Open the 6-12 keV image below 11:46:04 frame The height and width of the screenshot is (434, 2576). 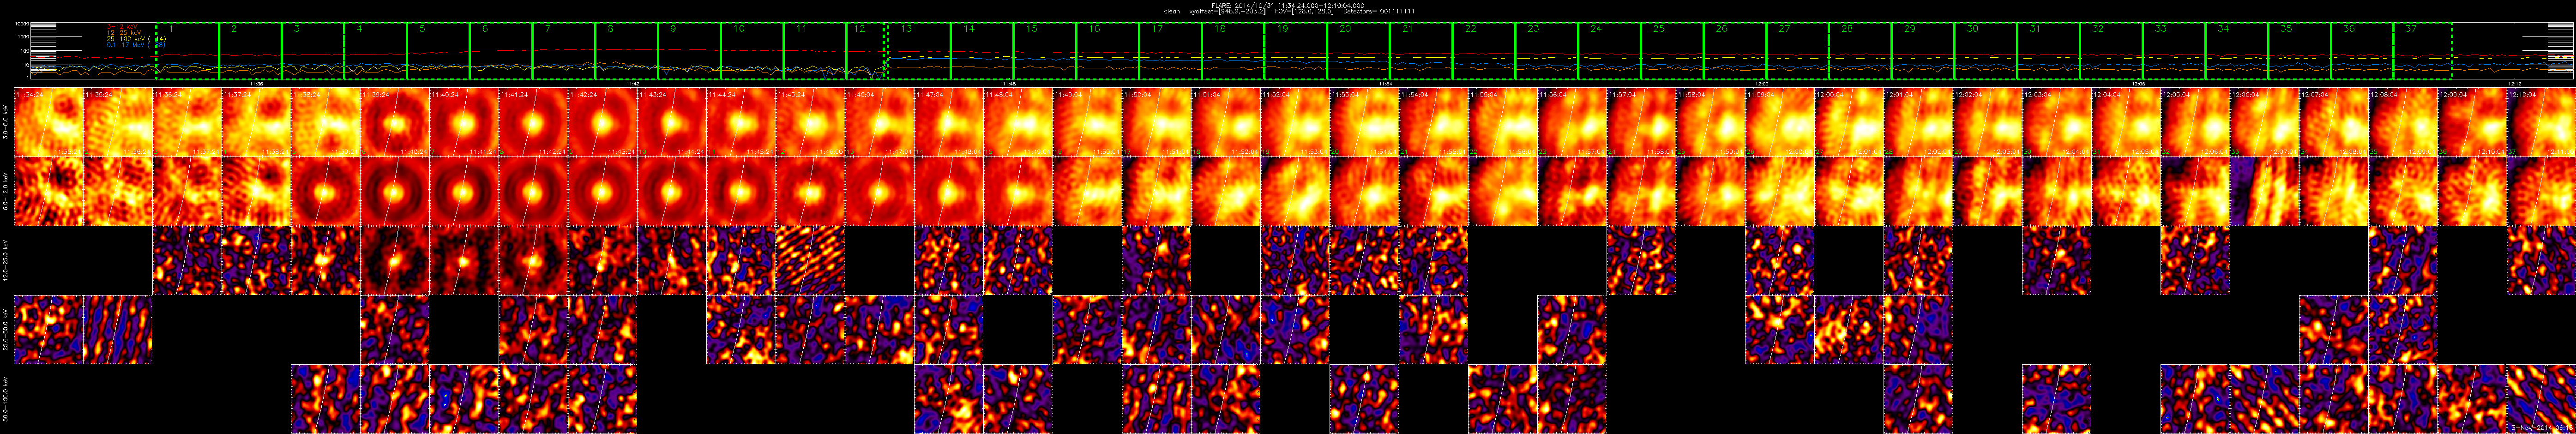(879, 191)
